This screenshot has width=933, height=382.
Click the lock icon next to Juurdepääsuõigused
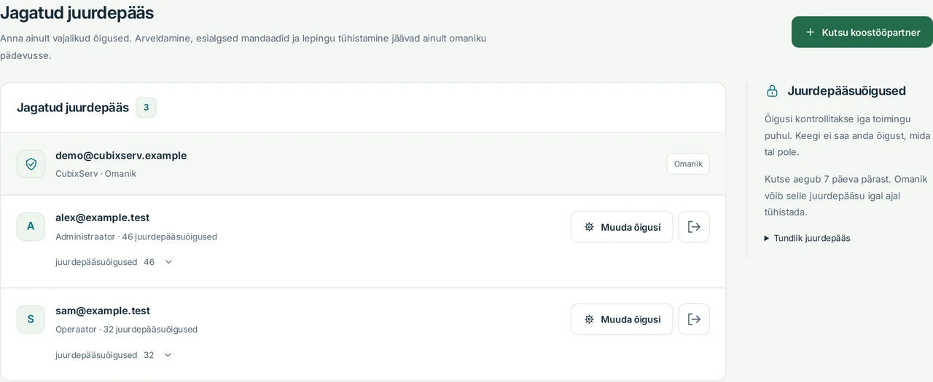[772, 91]
